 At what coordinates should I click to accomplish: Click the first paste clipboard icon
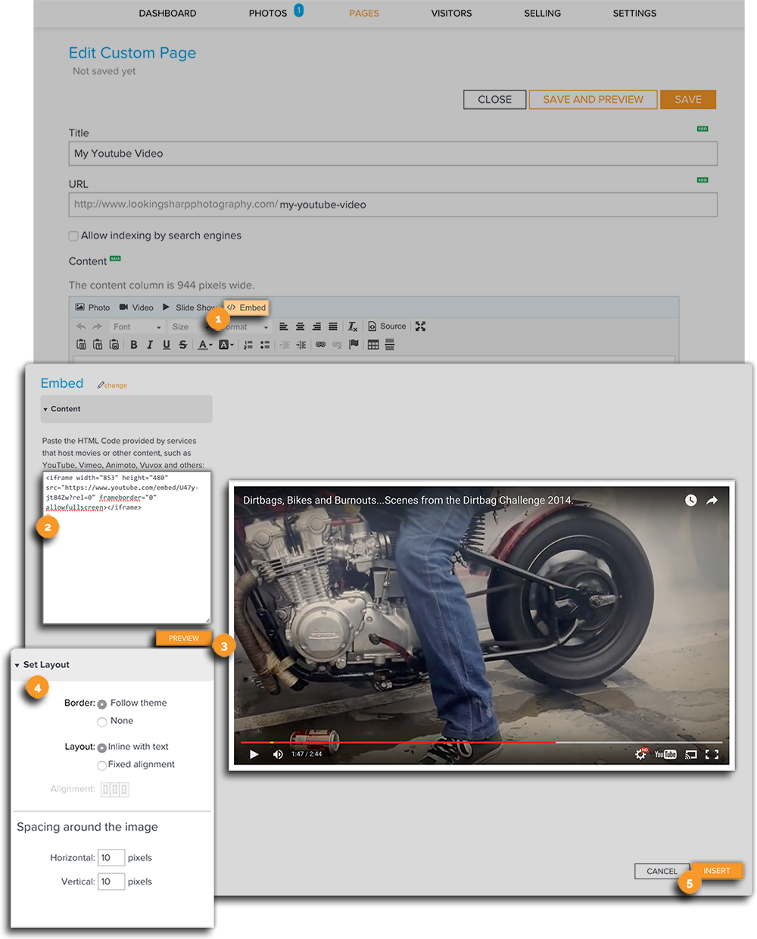tap(81, 345)
